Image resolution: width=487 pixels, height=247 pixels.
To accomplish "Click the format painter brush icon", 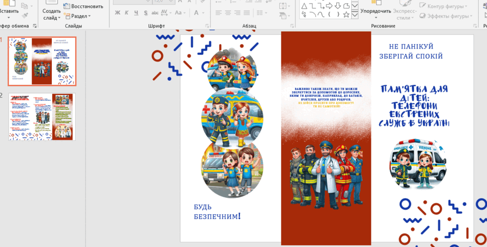I will pyautogui.click(x=25, y=15).
